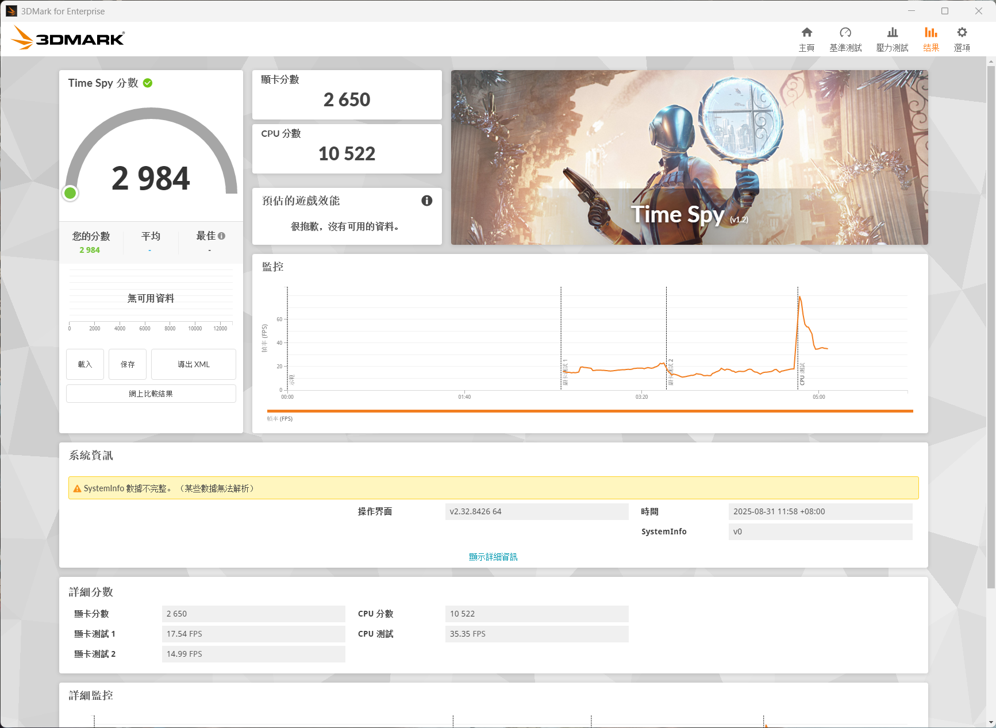Open the 顯示詳細資訊 link
Screen dimensions: 996x728
pyautogui.click(x=493, y=557)
